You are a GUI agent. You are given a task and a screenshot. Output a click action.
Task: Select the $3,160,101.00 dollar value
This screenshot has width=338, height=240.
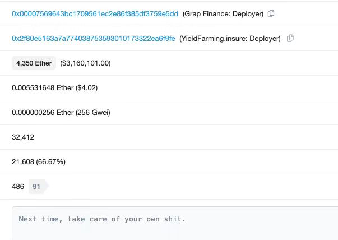pyautogui.click(x=85, y=63)
